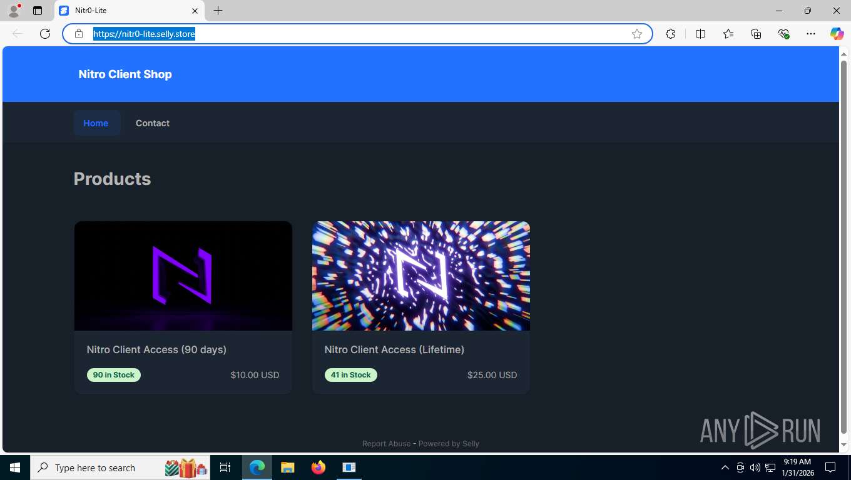Viewport: 851px width, 480px height.
Task: Go to the Home navigation tab
Action: 96,123
